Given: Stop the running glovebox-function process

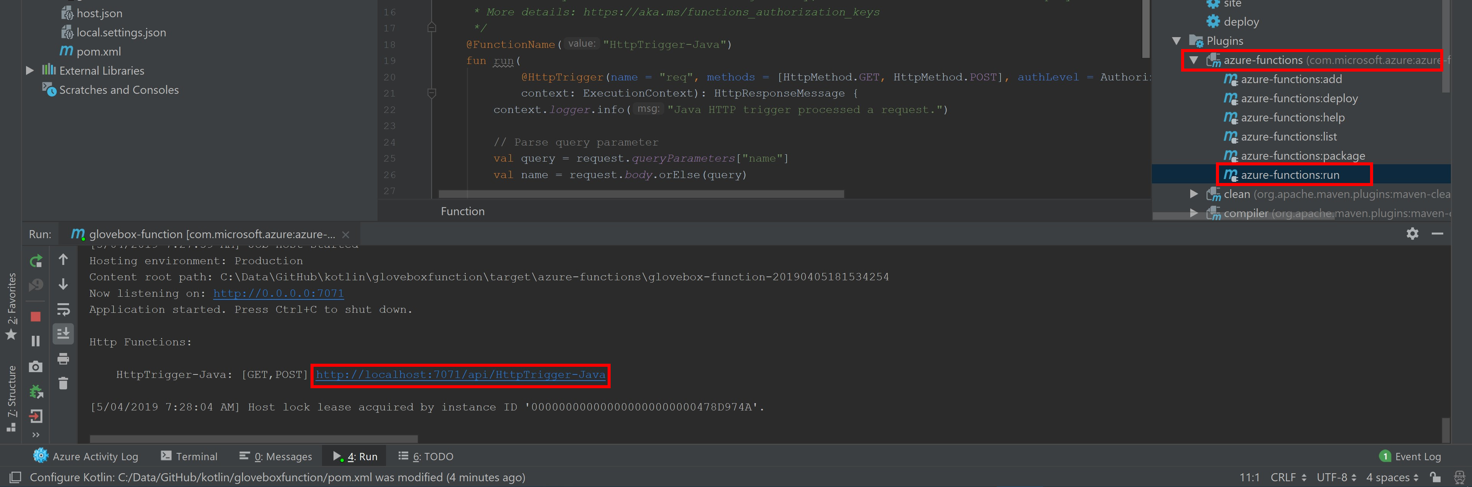Looking at the screenshot, I should pyautogui.click(x=35, y=316).
